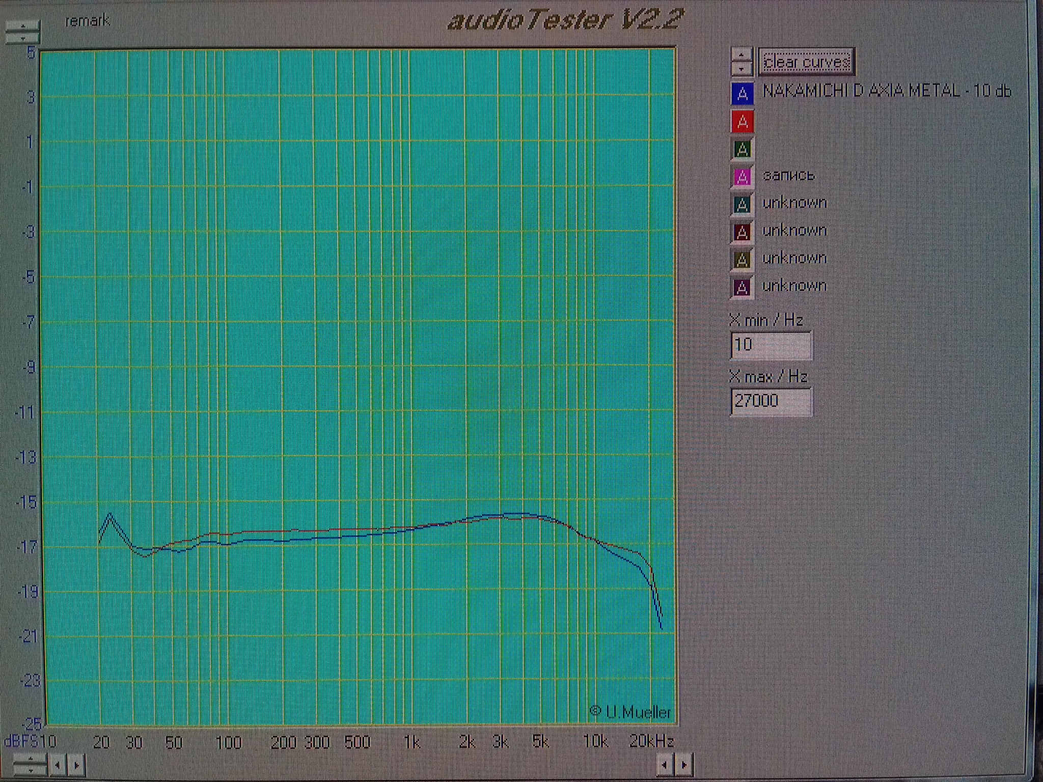Click the top-left Y-axis down arrow
Image resolution: width=1043 pixels, height=782 pixels.
[22, 38]
